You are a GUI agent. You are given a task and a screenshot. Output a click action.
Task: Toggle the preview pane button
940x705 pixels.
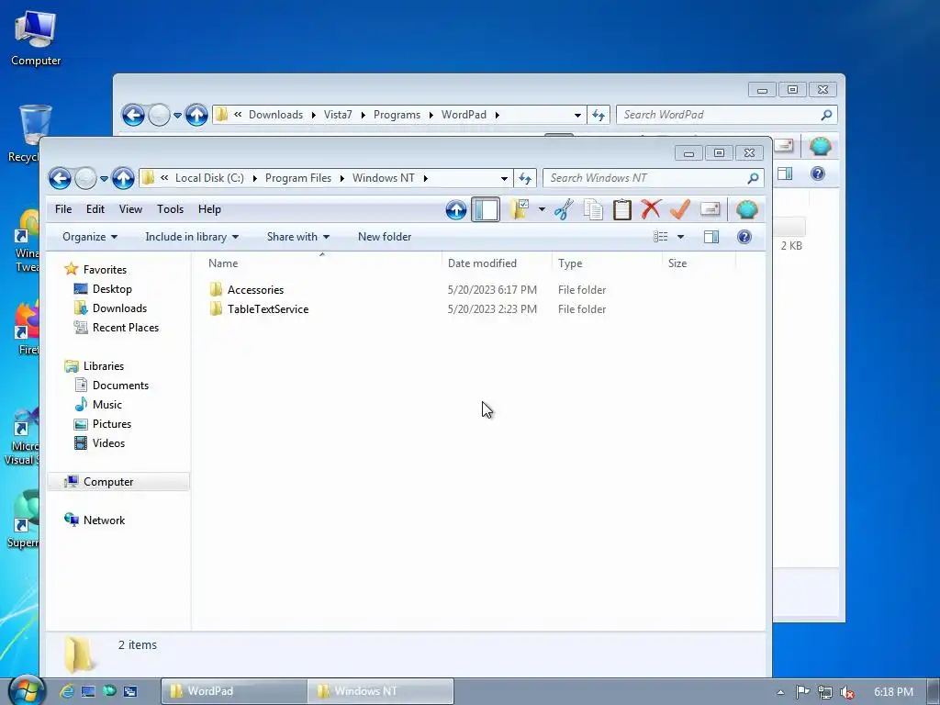point(711,237)
